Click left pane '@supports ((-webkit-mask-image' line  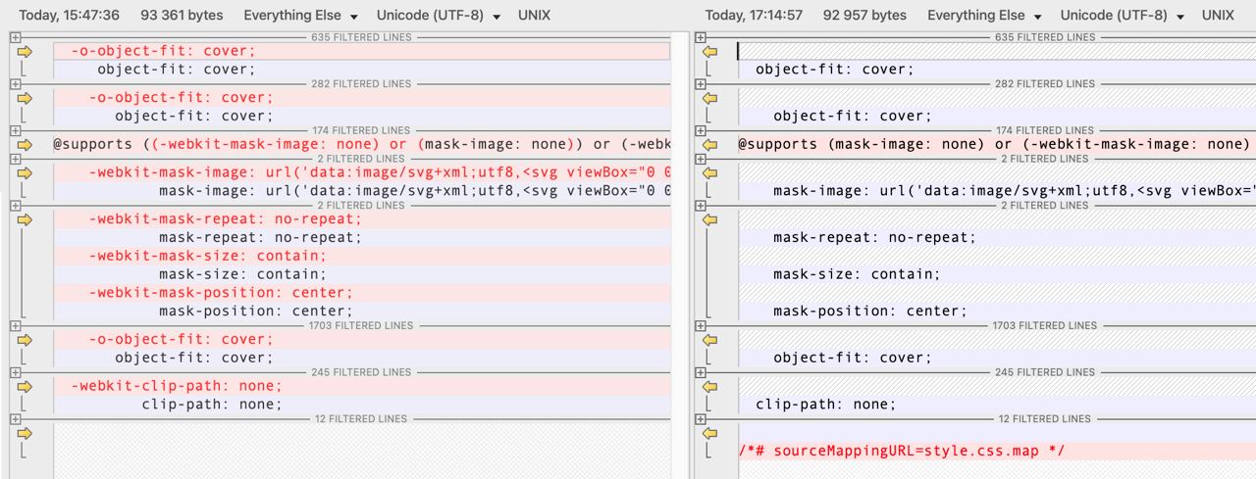tap(362, 145)
